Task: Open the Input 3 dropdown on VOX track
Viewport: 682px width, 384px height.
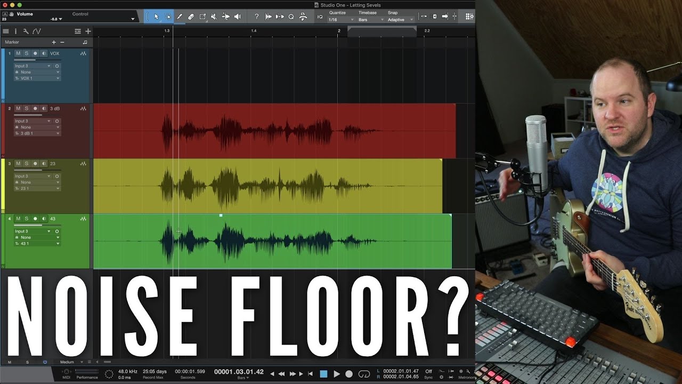Action: tap(33, 66)
